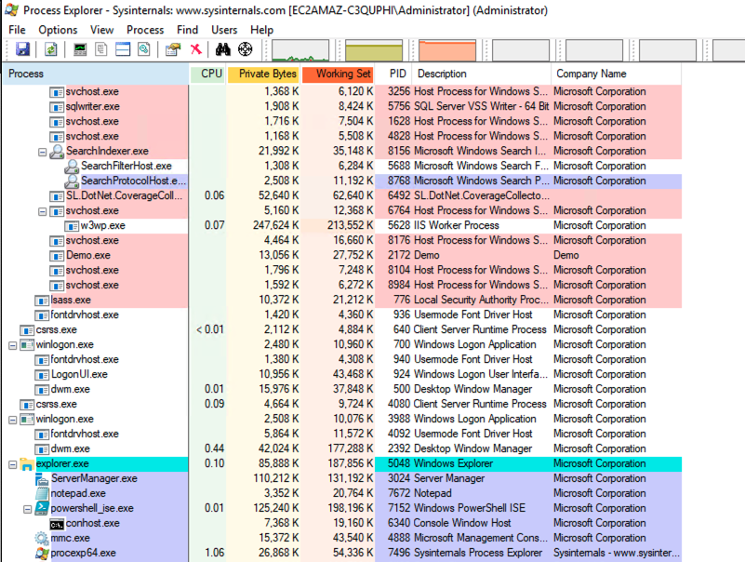Click the red X Kill Process icon
Image resolution: width=745 pixels, height=562 pixels.
[195, 49]
